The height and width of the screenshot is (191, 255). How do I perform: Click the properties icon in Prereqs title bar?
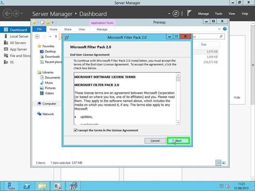(x=43, y=22)
